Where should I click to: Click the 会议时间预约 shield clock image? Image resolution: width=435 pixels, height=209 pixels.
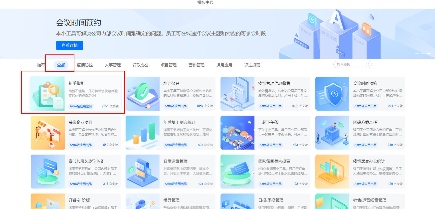coord(332,94)
